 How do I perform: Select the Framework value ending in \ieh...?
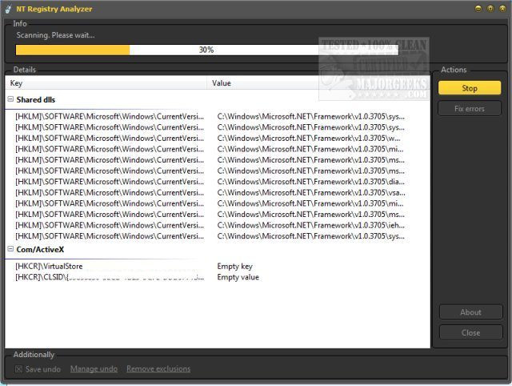[311, 225]
